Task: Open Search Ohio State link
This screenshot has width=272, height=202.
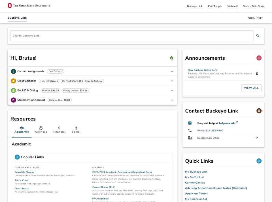Action: click(254, 6)
